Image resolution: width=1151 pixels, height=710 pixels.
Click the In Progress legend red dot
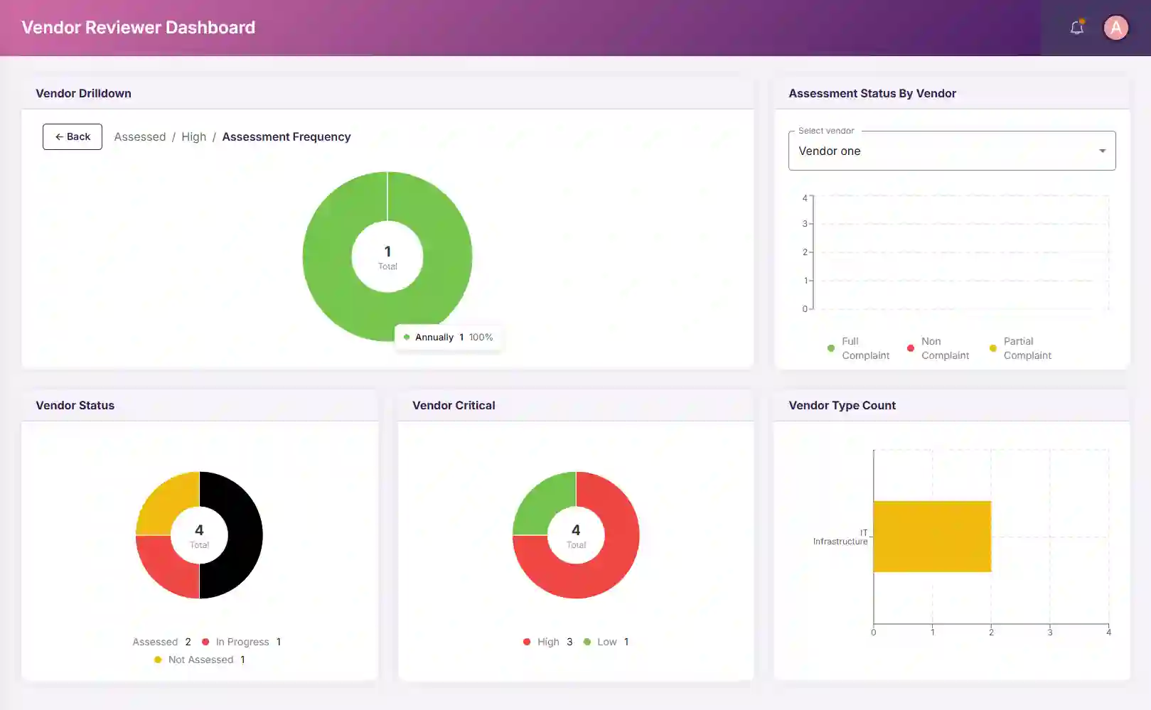[x=205, y=642]
